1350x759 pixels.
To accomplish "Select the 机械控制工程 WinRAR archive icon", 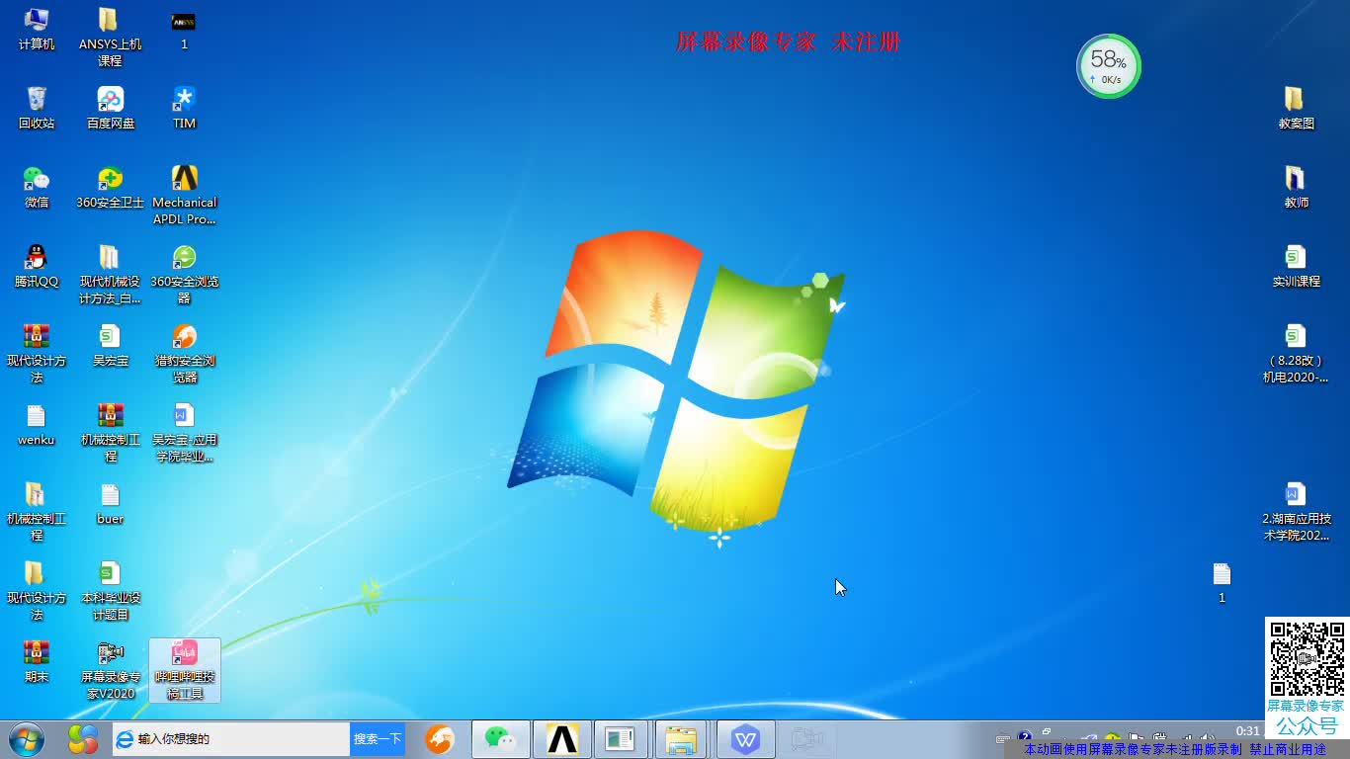I will [x=110, y=432].
